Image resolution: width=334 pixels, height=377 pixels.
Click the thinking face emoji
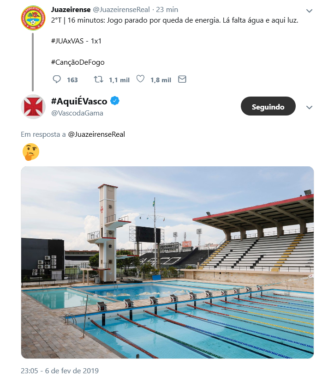[x=31, y=152]
